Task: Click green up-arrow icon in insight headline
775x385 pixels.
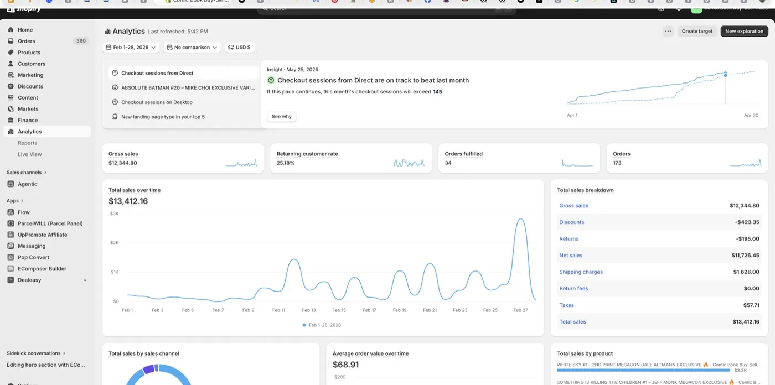Action: coord(271,80)
